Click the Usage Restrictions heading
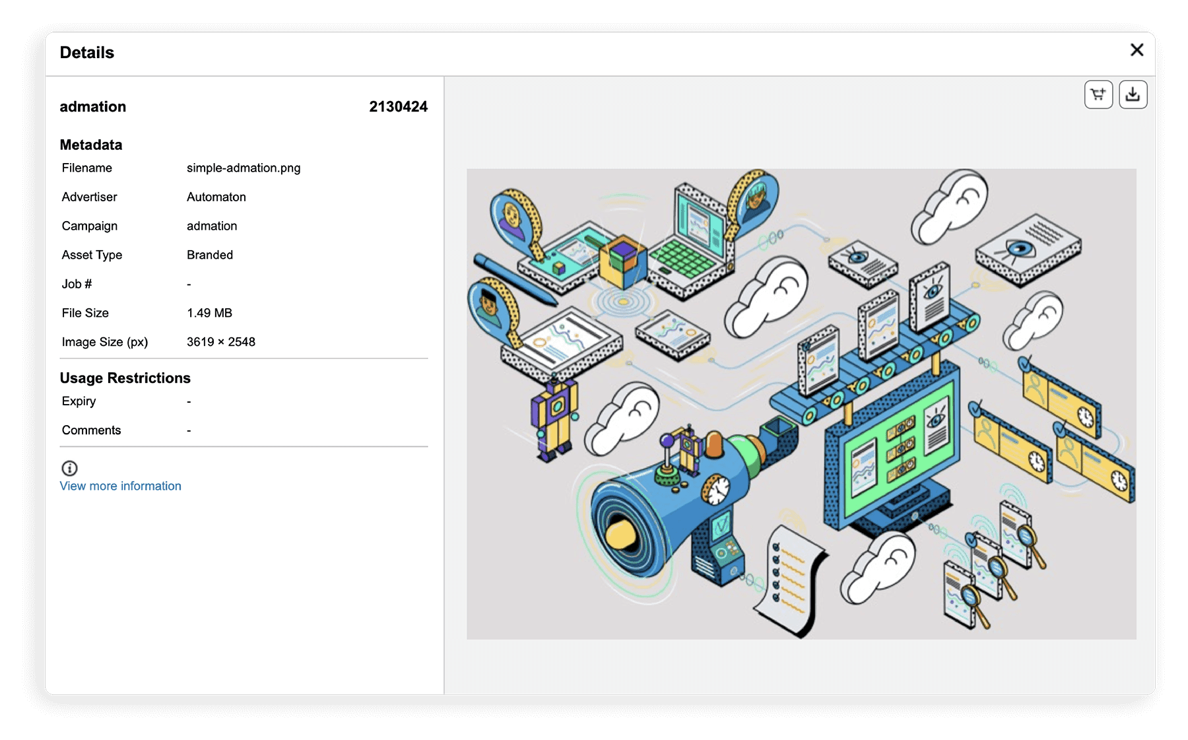The image size is (1188, 740). pos(125,378)
